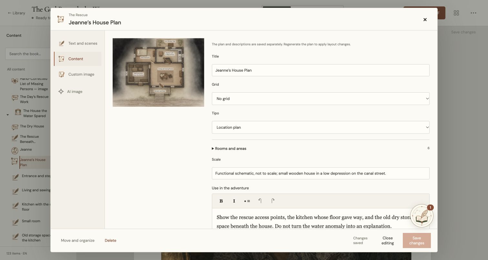488x260 pixels.
Task: Click the Scale input field
Action: pos(320,173)
